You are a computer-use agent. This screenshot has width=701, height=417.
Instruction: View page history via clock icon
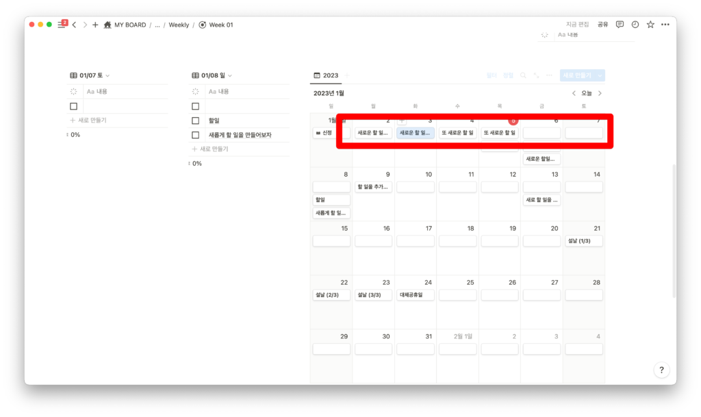pos(635,25)
